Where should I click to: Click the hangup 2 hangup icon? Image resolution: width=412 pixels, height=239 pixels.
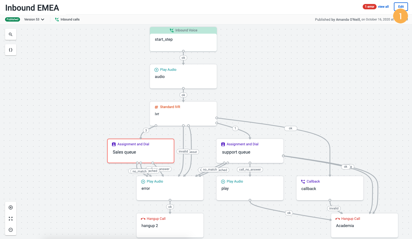[x=143, y=219]
